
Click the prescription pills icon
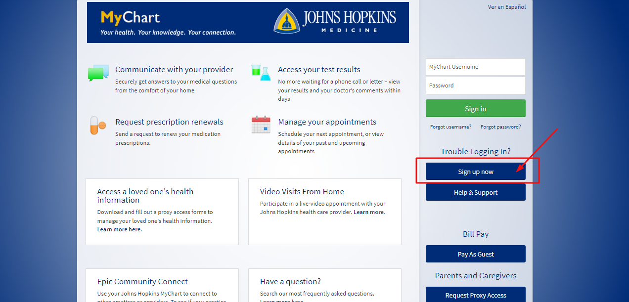point(97,126)
